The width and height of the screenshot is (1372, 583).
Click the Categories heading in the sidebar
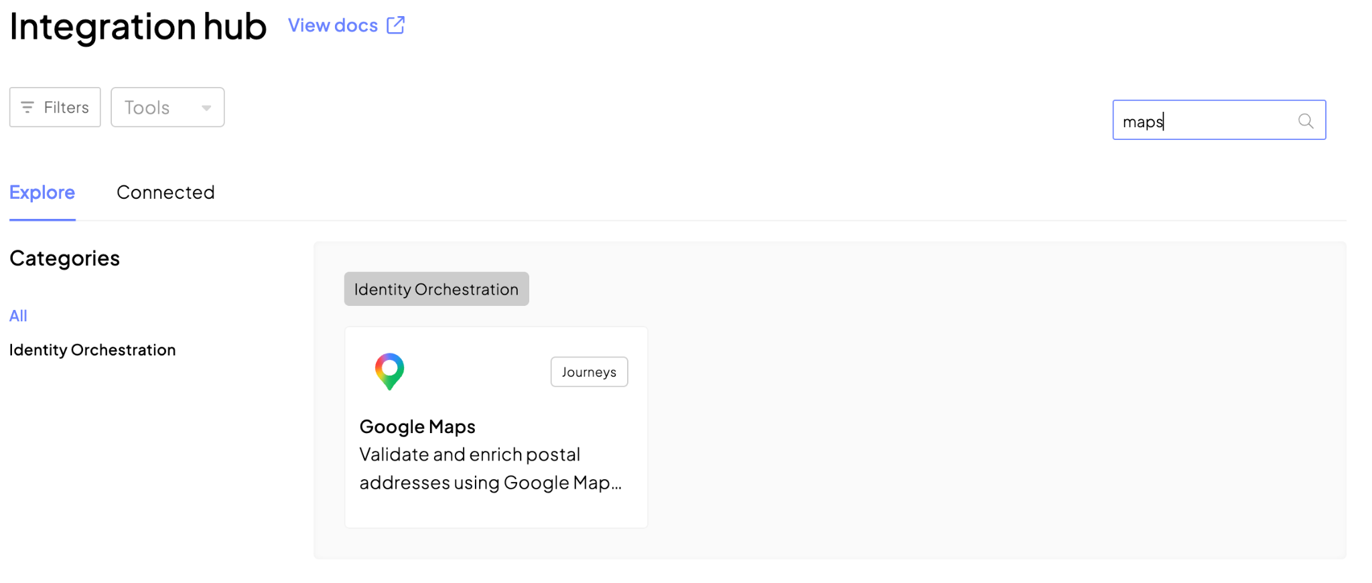coord(64,258)
